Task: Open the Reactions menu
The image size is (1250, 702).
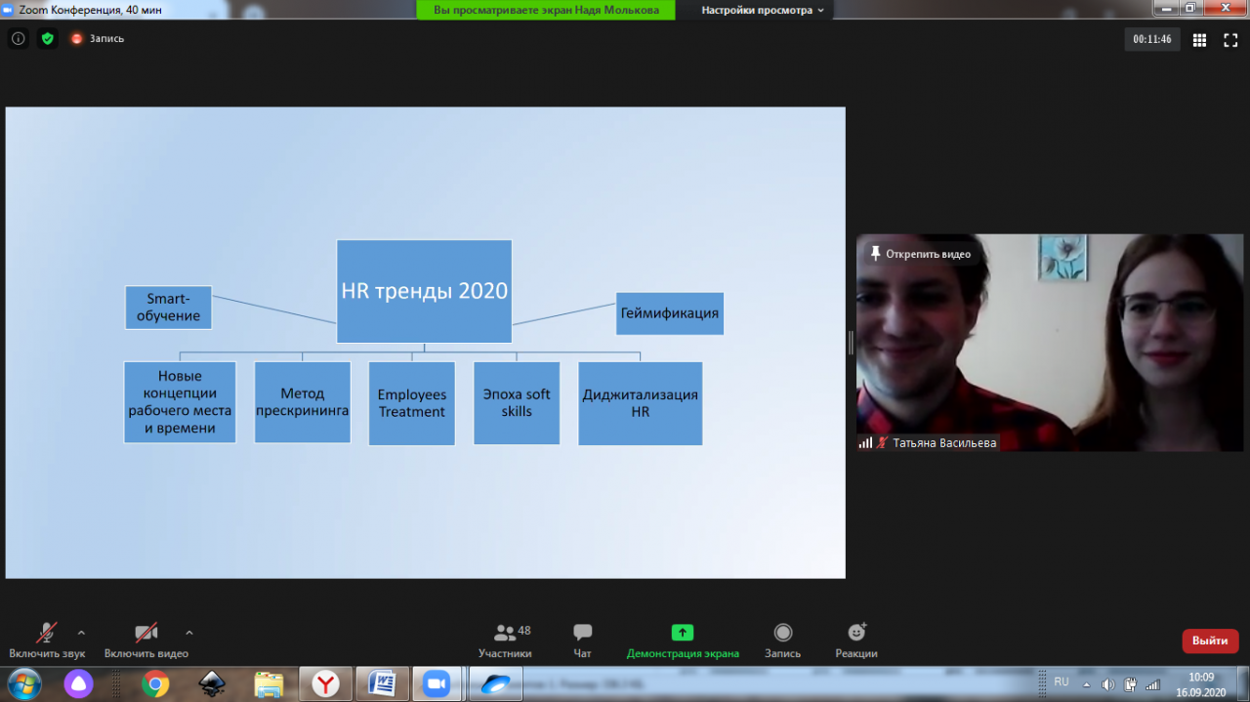Action: [x=856, y=640]
